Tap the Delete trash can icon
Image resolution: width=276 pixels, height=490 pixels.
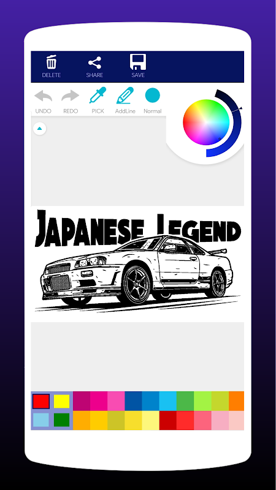click(x=52, y=62)
